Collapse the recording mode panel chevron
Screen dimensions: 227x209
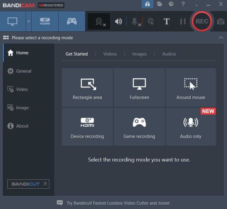[221, 38]
